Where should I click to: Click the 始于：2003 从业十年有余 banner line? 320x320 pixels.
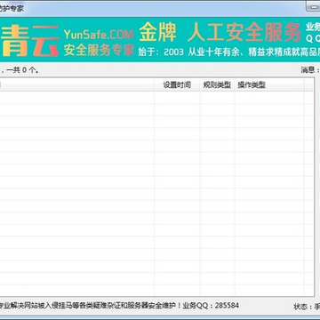pos(228,52)
